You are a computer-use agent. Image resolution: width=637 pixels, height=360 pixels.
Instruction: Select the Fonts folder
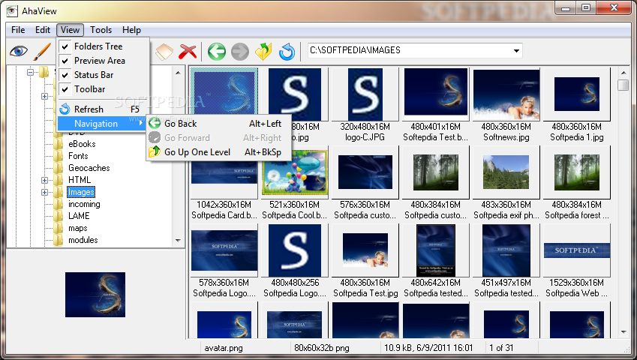click(78, 156)
